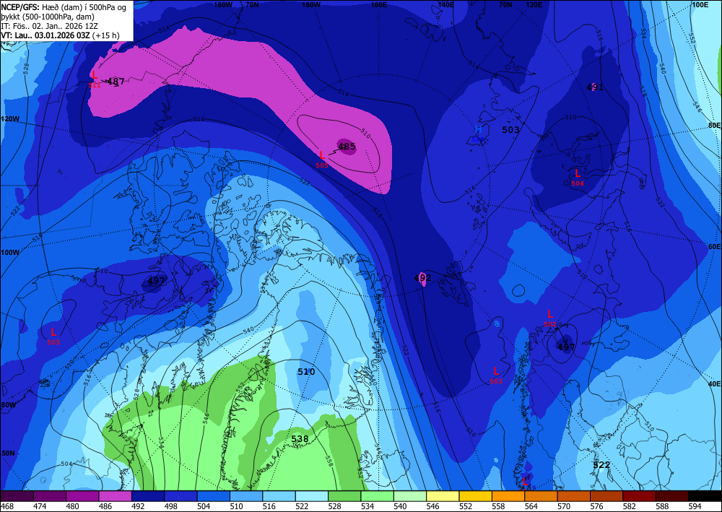The height and width of the screenshot is (512, 722).
Task: Click the '140E' longitude label
Action: [x=445, y=4]
